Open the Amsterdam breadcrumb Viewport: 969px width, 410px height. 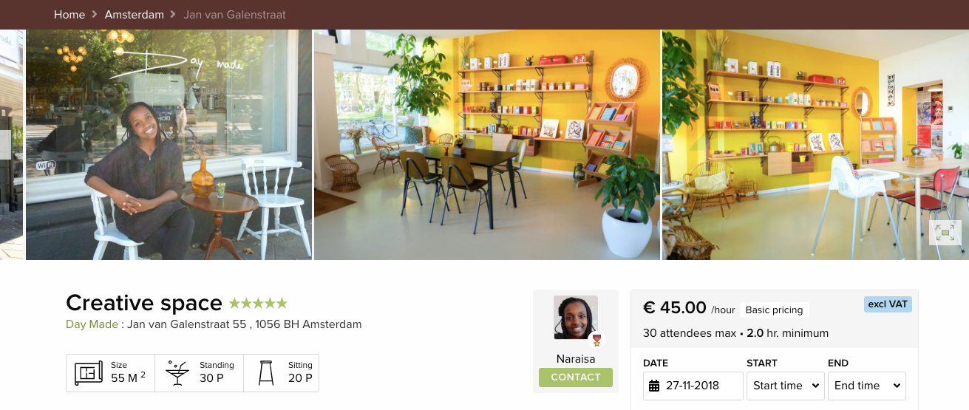[135, 15]
